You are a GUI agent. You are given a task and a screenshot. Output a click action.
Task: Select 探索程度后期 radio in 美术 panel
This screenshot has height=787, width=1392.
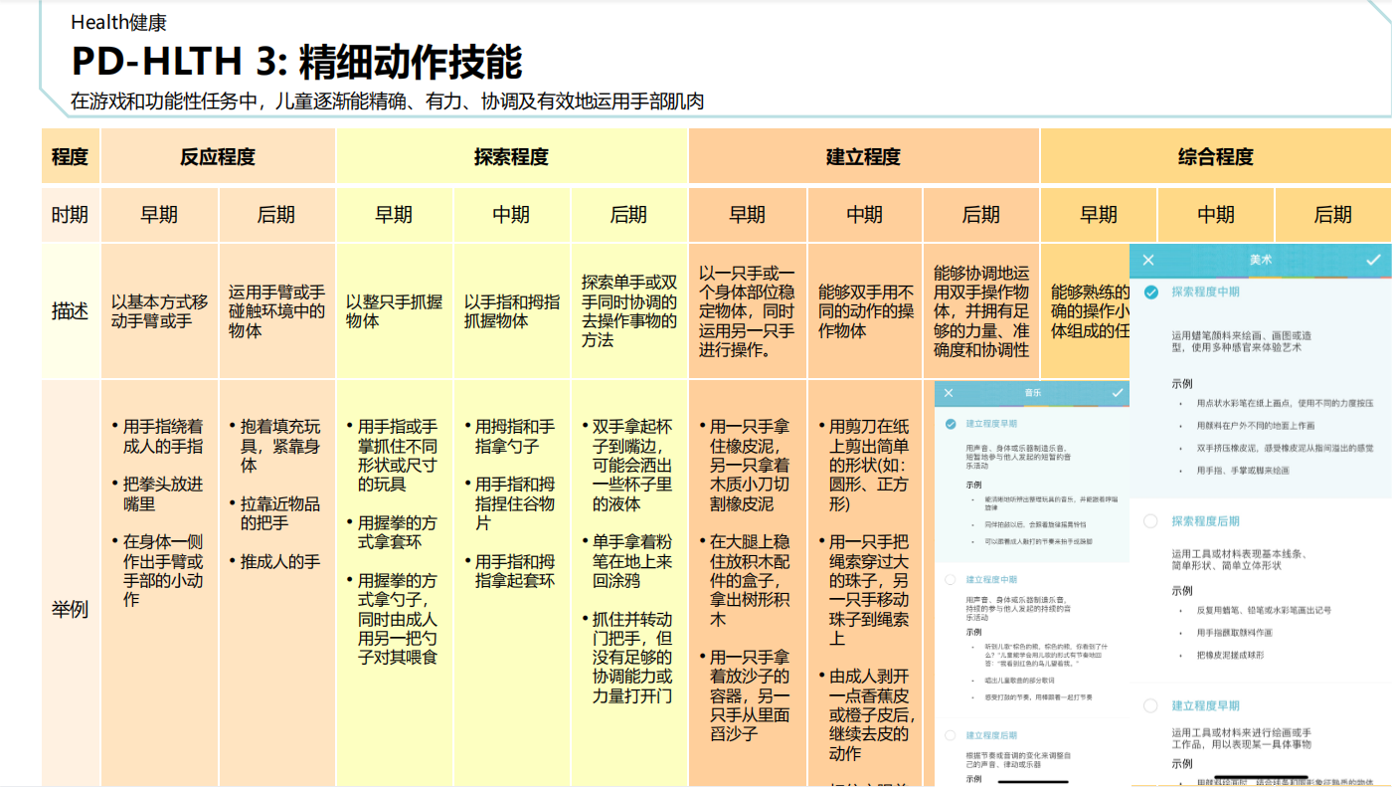point(1150,521)
